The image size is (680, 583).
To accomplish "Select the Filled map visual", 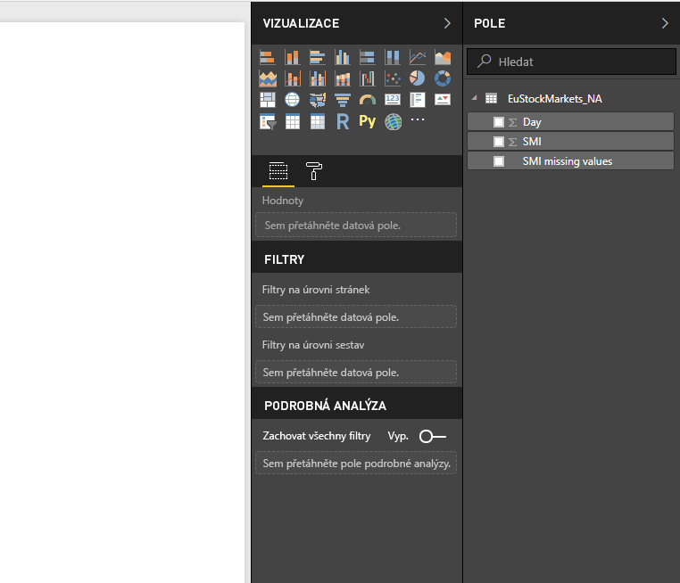I will 318,100.
